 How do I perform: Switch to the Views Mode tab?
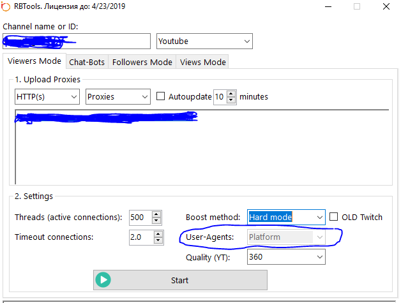202,62
